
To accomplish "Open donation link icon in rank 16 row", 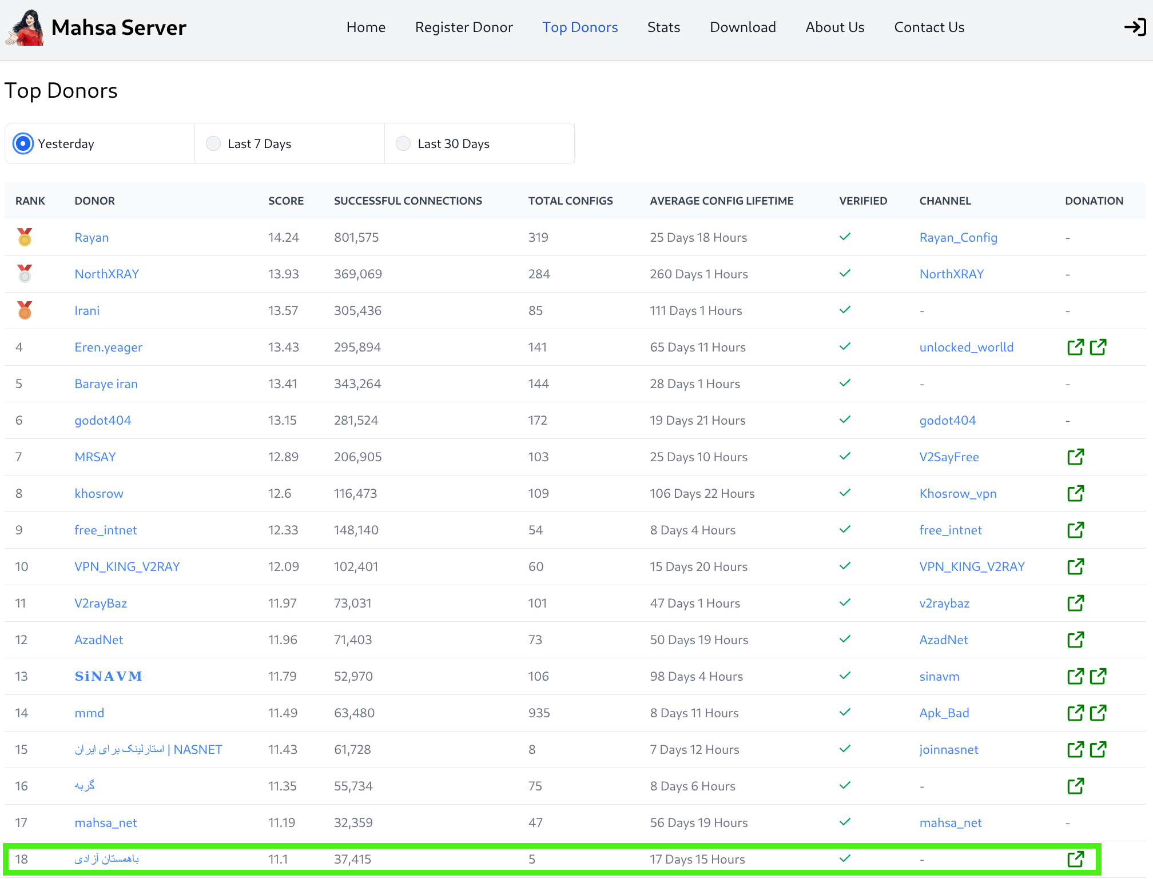I will (x=1075, y=786).
